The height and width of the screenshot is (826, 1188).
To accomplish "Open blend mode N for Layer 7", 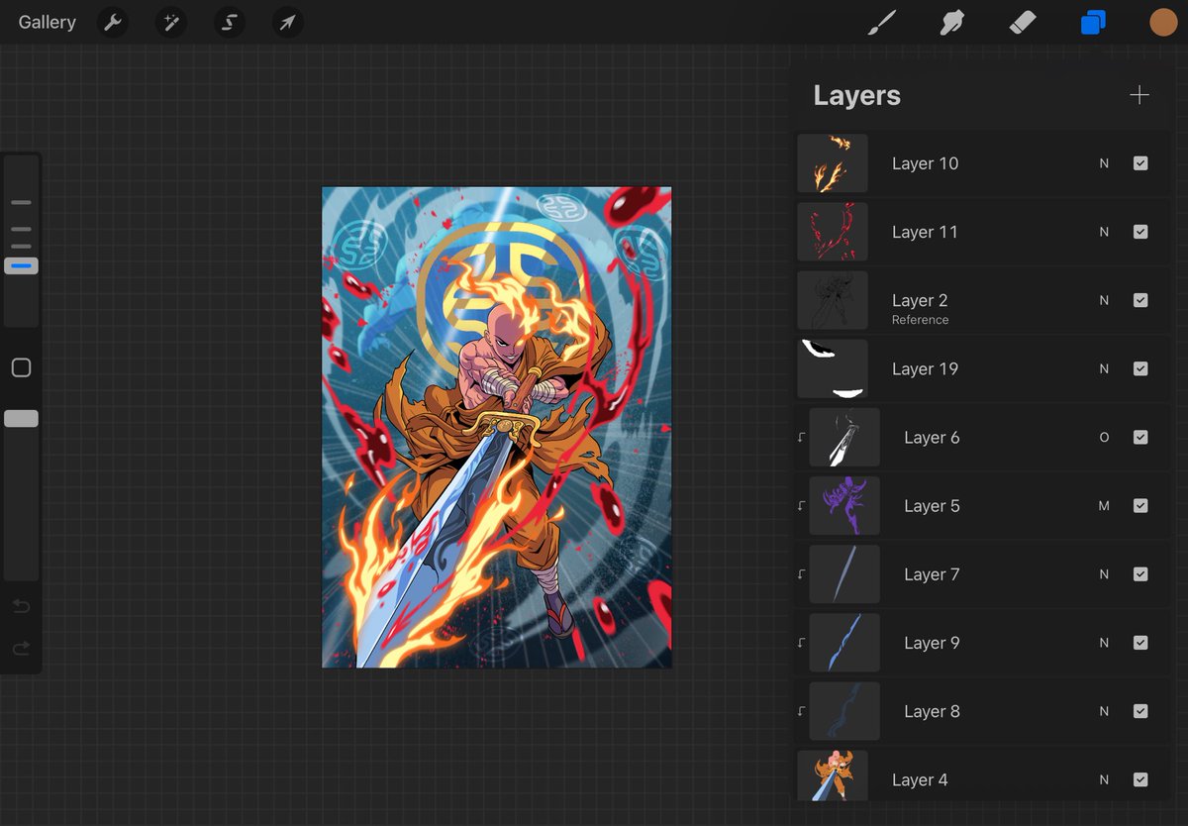I will (1104, 574).
